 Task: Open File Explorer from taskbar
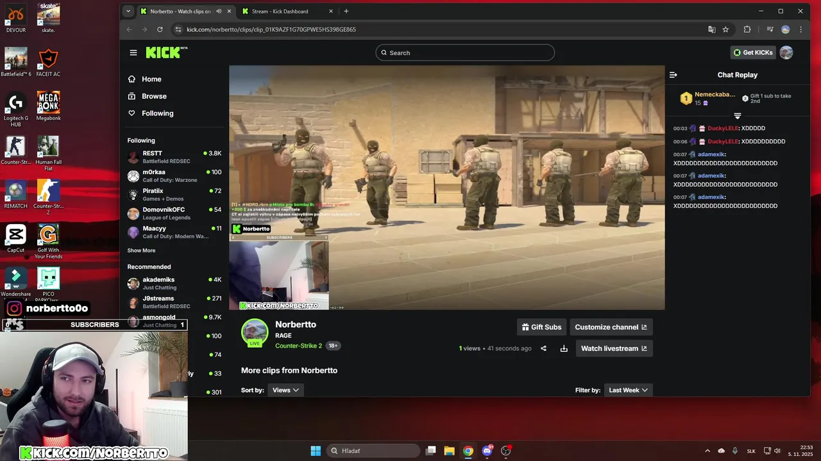449,451
